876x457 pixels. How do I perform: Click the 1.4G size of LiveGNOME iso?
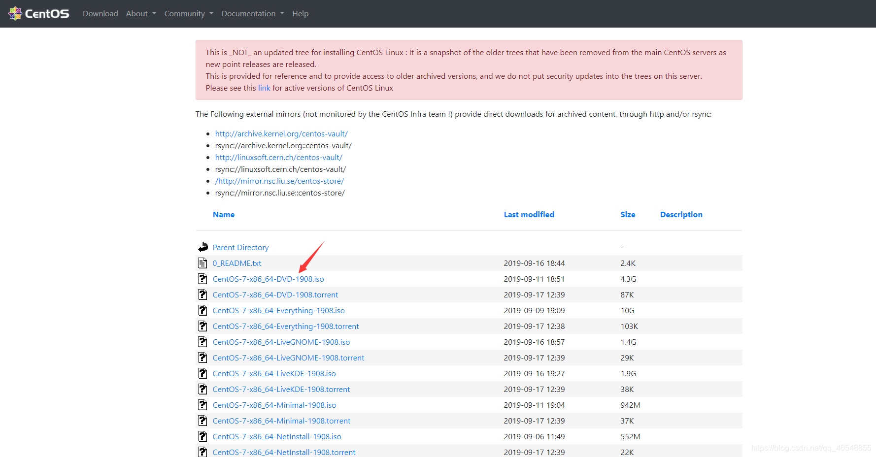pyautogui.click(x=628, y=342)
